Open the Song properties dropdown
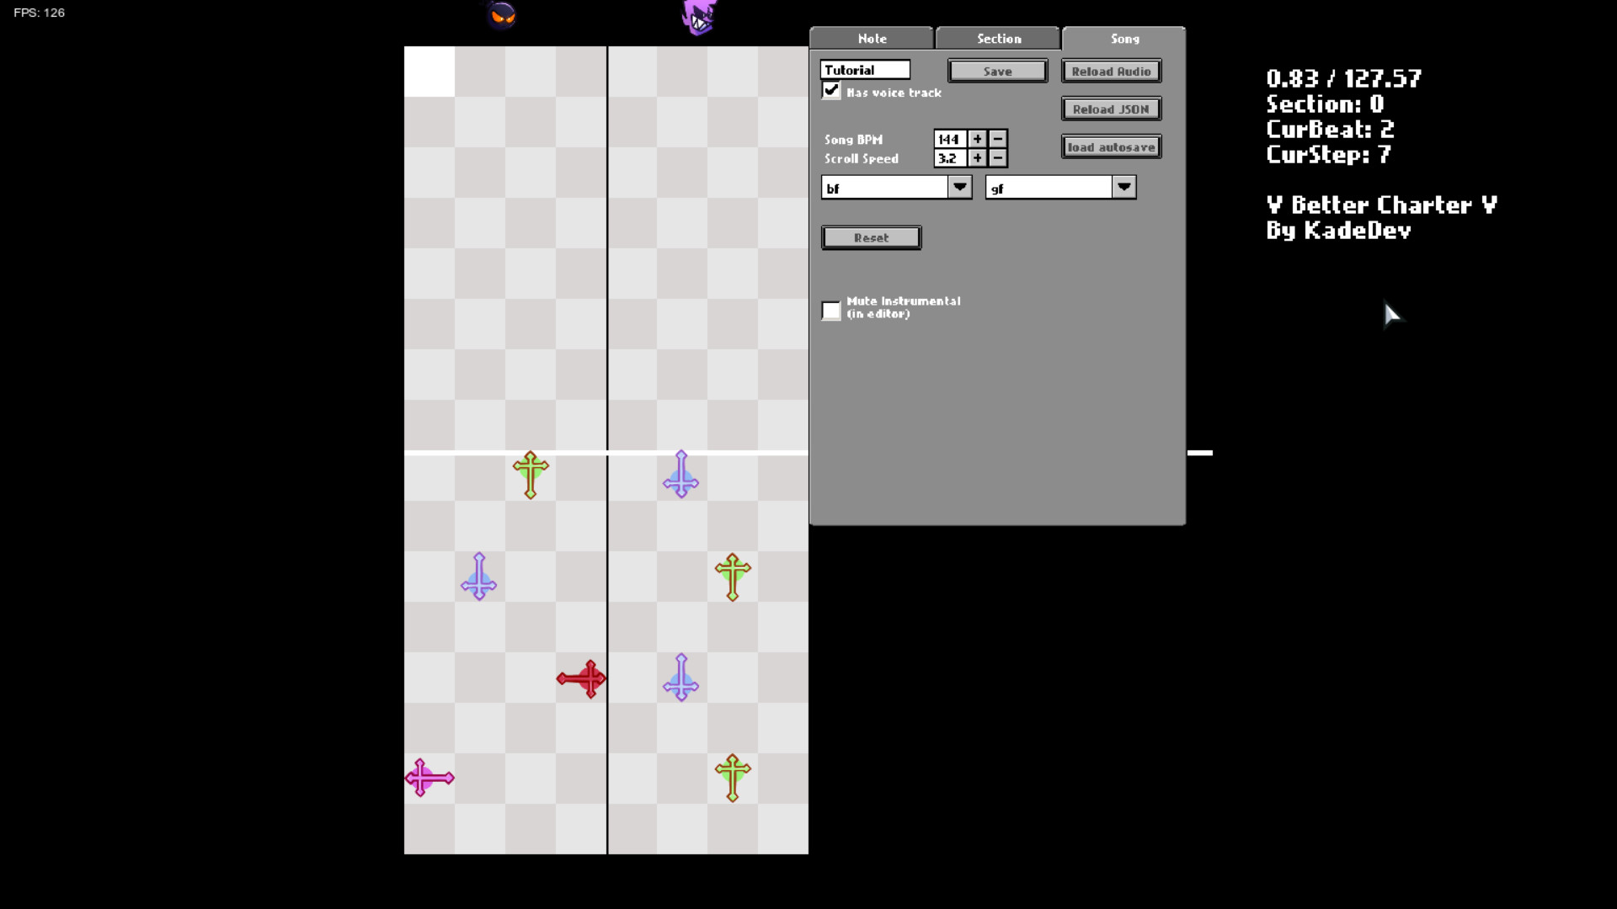This screenshot has width=1617, height=909. click(1125, 39)
